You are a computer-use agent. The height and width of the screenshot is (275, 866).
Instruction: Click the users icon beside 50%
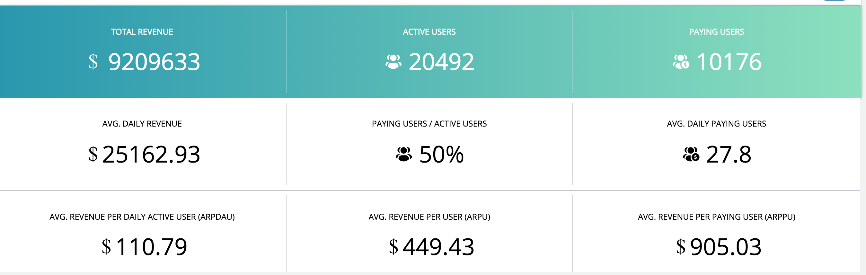click(x=404, y=154)
